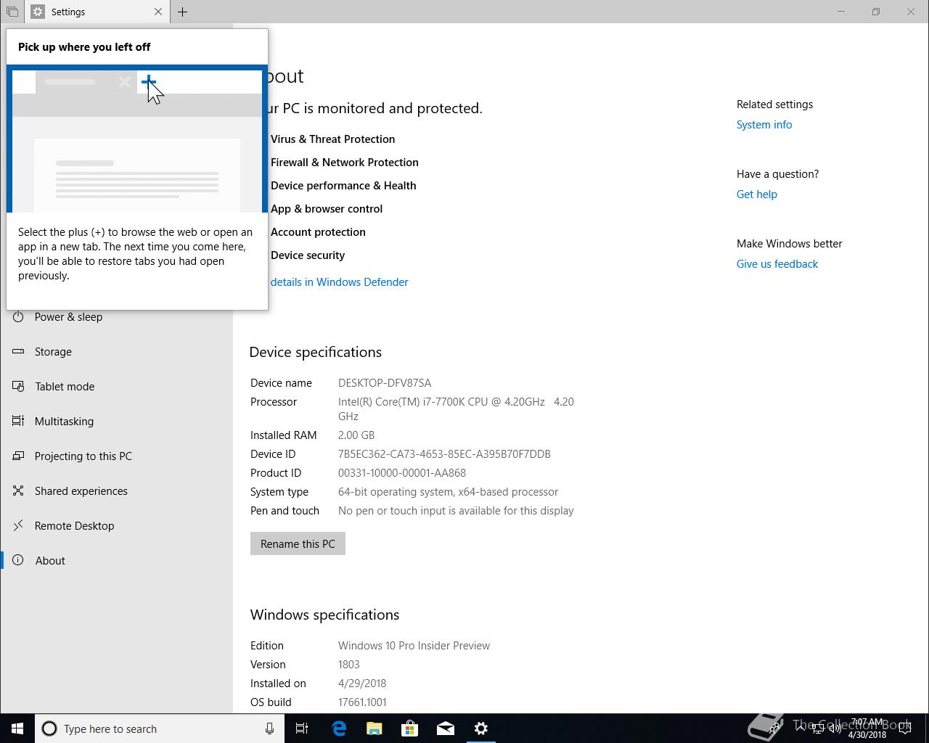Viewport: 929px width, 743px height.
Task: Click the Shared experiences icon
Action: pyautogui.click(x=18, y=490)
